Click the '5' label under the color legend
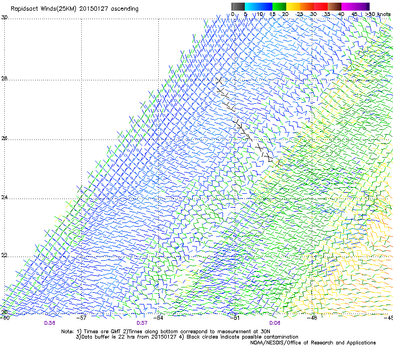 pos(245,14)
